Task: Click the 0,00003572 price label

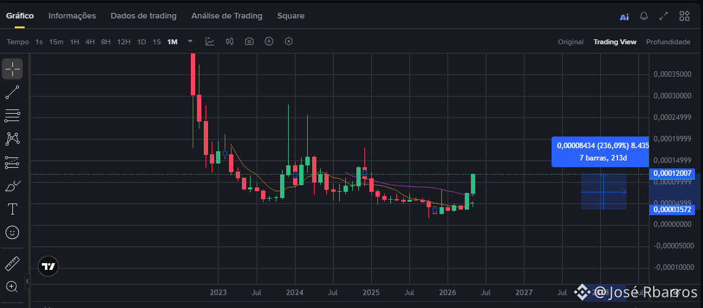Action: [x=672, y=210]
